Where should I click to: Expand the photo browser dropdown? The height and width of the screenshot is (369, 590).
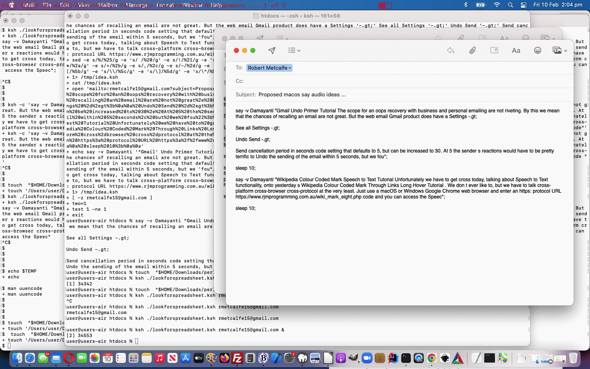pyautogui.click(x=560, y=50)
